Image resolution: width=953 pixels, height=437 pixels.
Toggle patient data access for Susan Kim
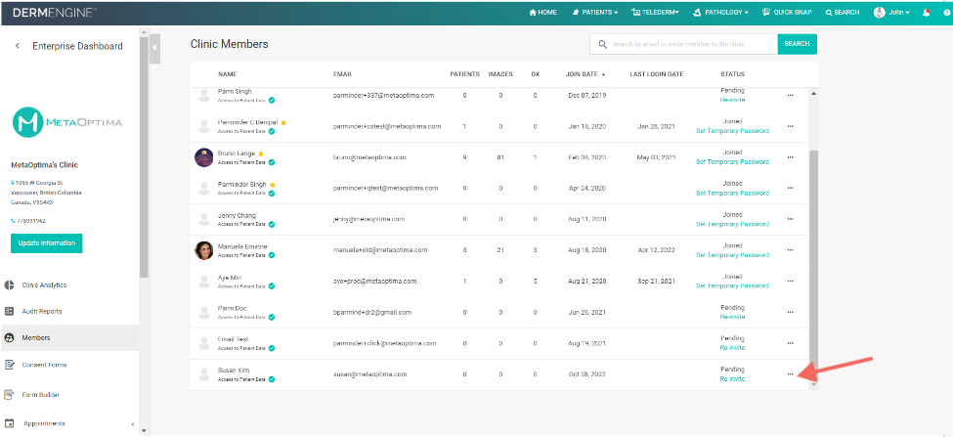point(272,379)
